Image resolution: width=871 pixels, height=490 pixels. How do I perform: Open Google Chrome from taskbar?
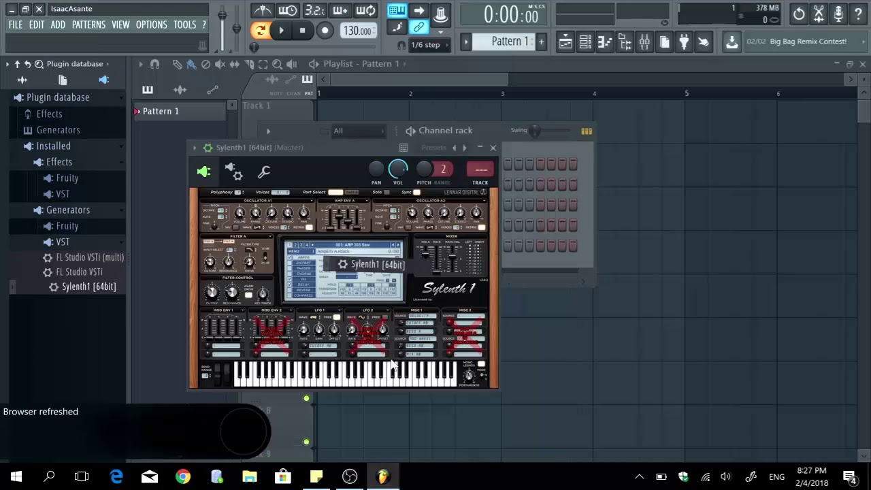pyautogui.click(x=183, y=476)
